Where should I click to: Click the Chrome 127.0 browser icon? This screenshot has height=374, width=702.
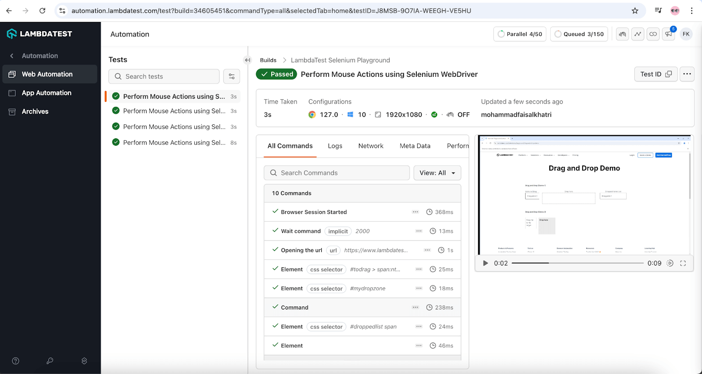pyautogui.click(x=312, y=115)
